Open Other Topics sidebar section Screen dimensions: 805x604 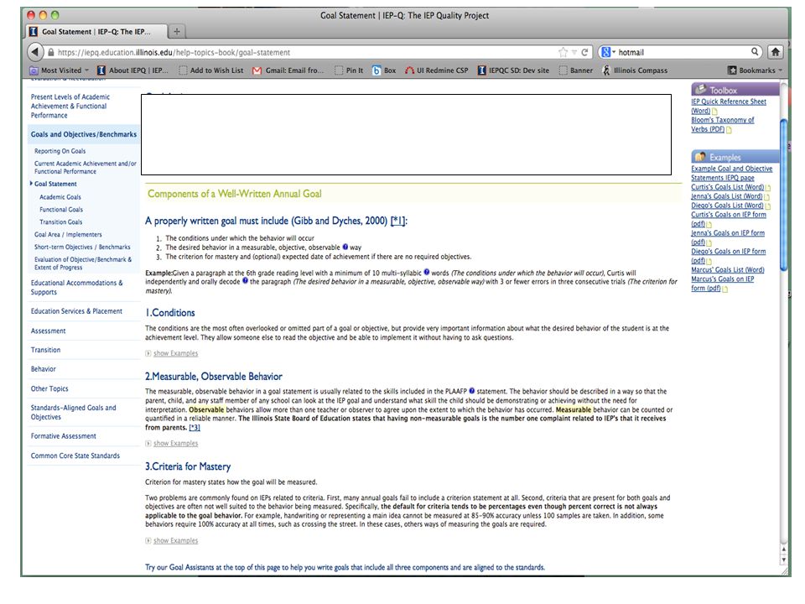tap(49, 388)
